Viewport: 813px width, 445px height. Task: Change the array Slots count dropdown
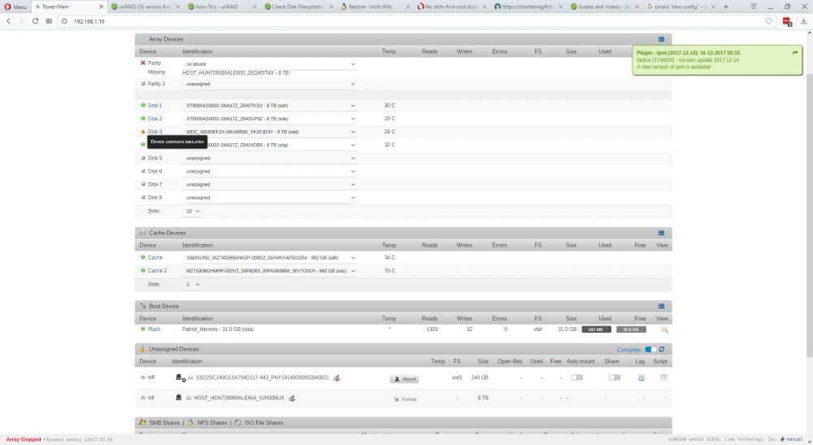[193, 211]
